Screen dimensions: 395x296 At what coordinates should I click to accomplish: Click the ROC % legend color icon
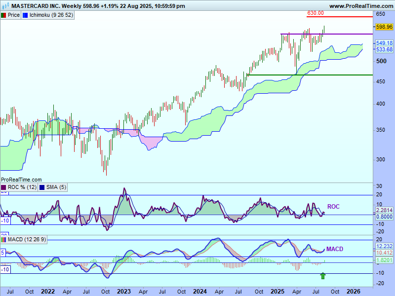point(3,187)
